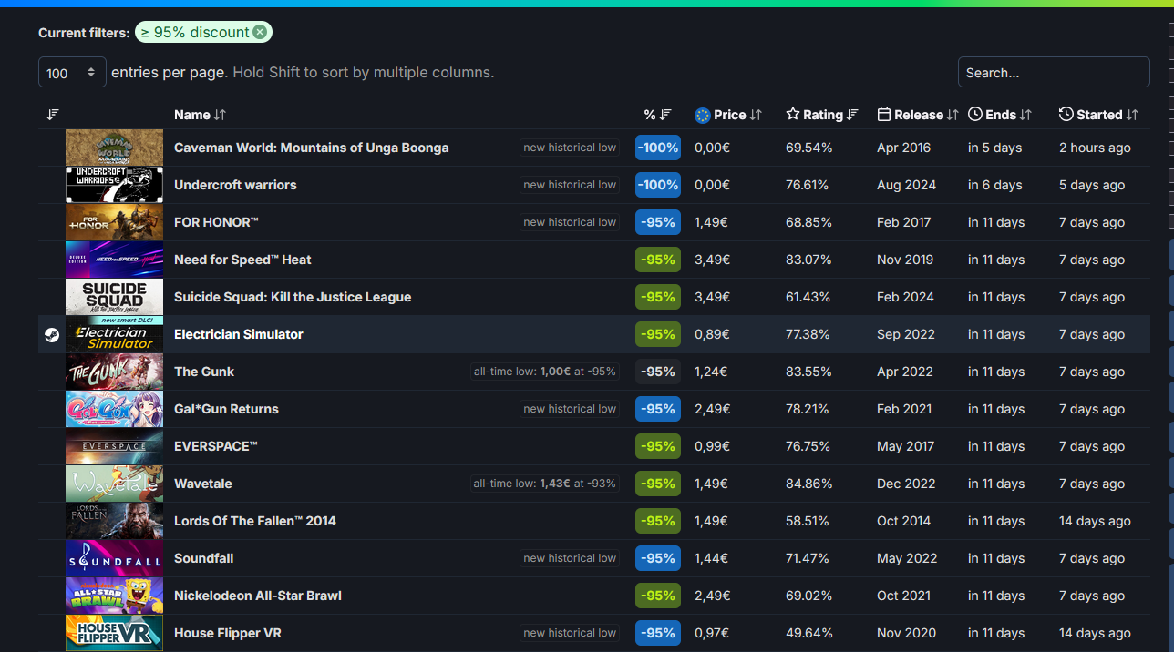Click Caveman World 'in 5 days' end cell

point(994,148)
